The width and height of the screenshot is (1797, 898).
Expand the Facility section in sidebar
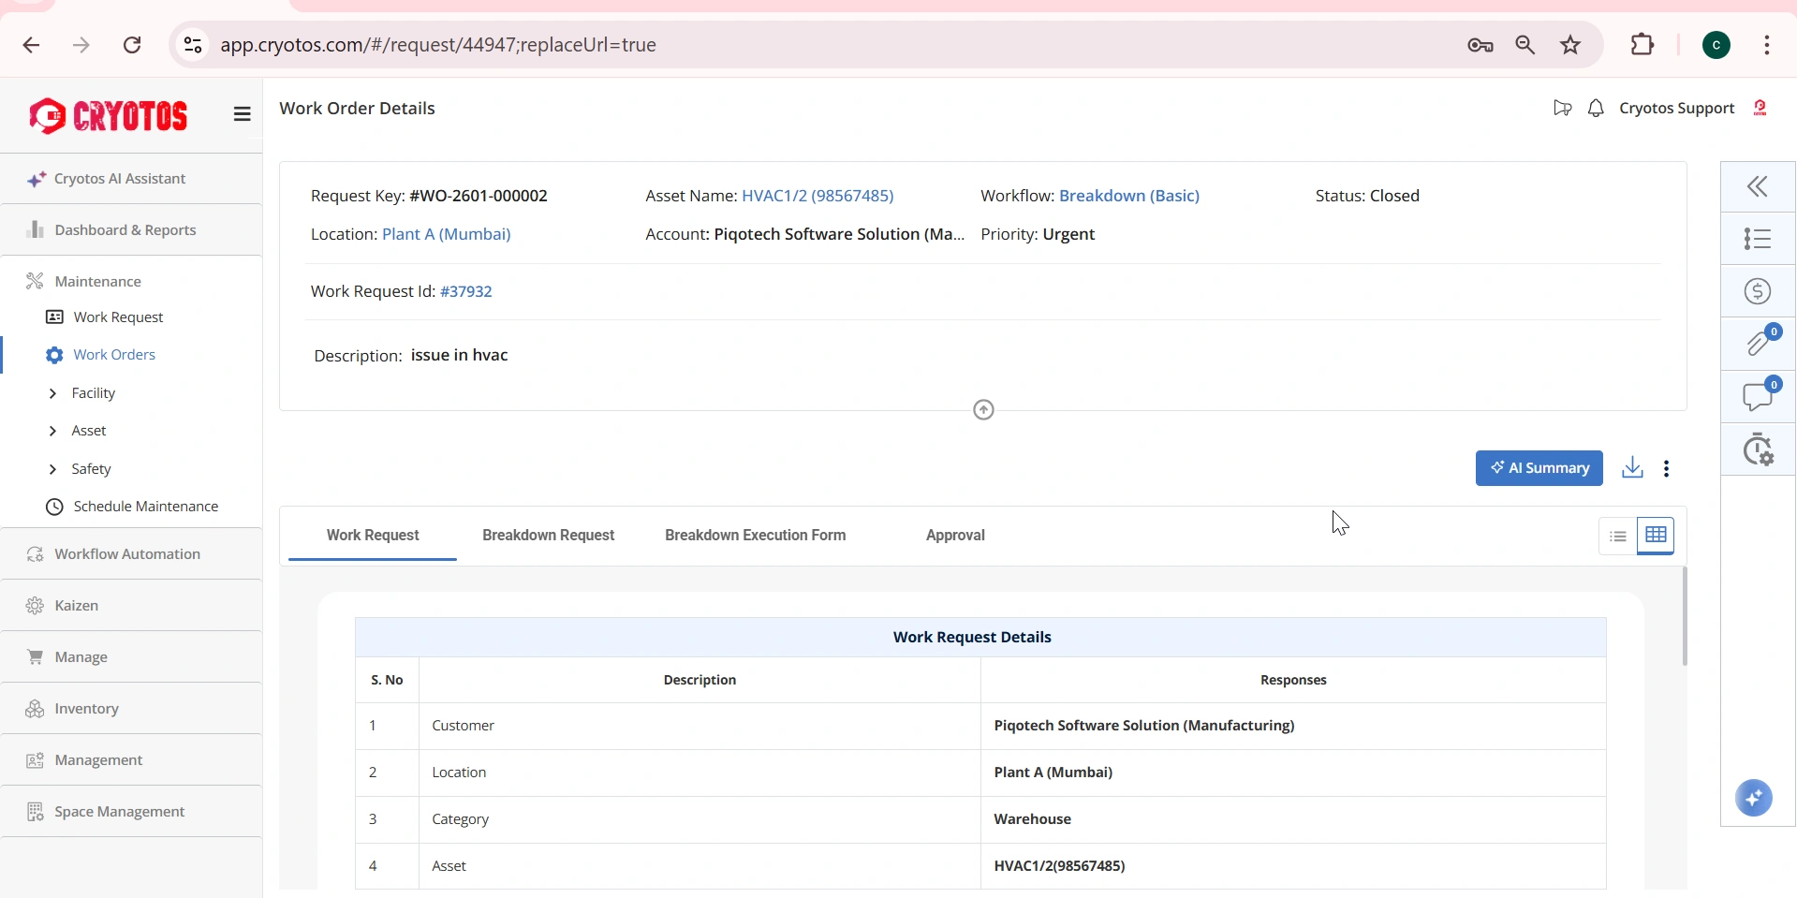94,392
